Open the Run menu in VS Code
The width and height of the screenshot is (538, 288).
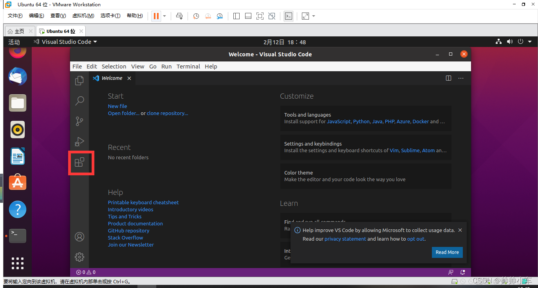coord(166,67)
